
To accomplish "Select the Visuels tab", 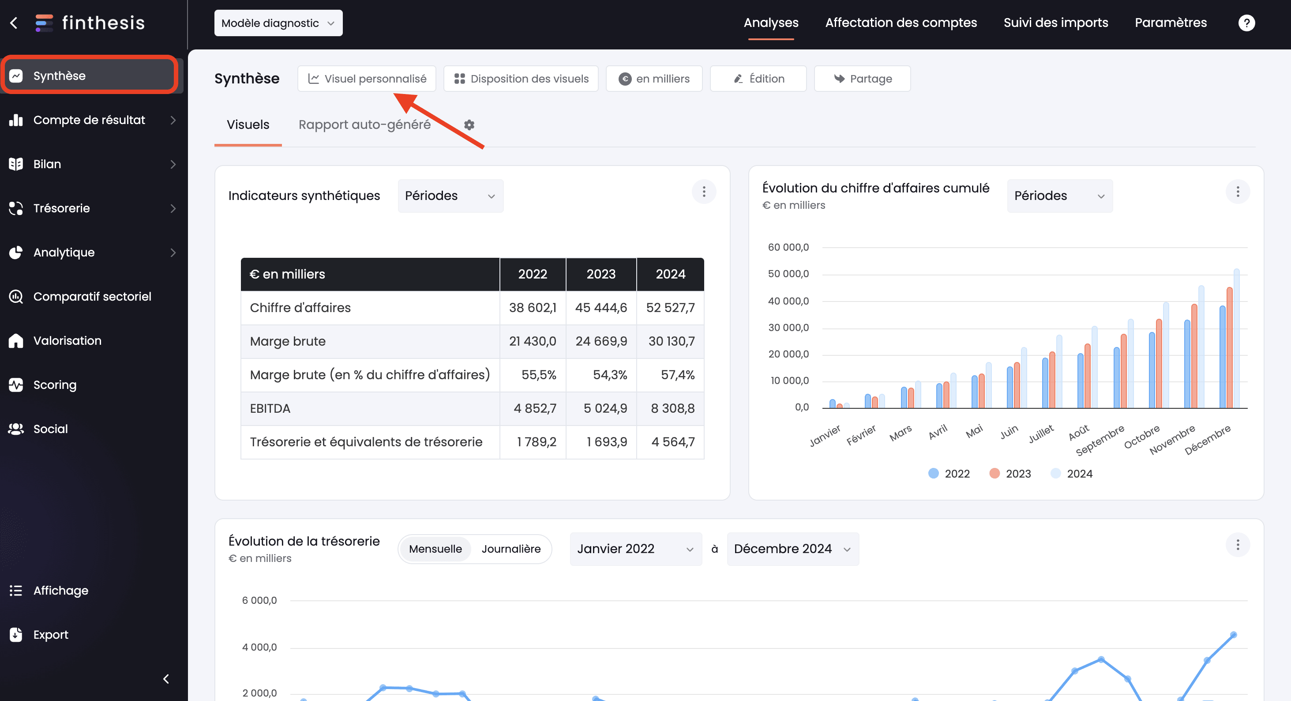I will (x=248, y=124).
